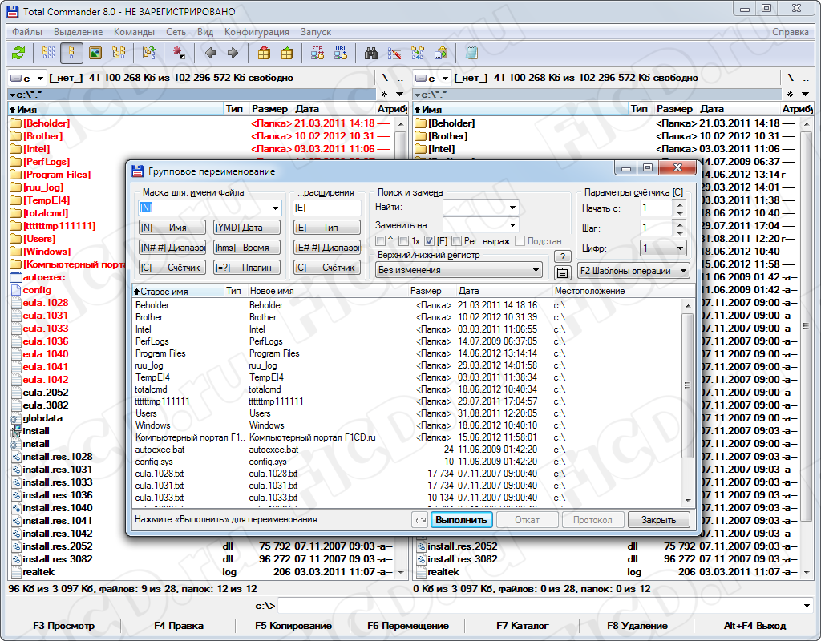The image size is (821, 641).
Task: Open the FTP connection icon
Action: coord(317,53)
